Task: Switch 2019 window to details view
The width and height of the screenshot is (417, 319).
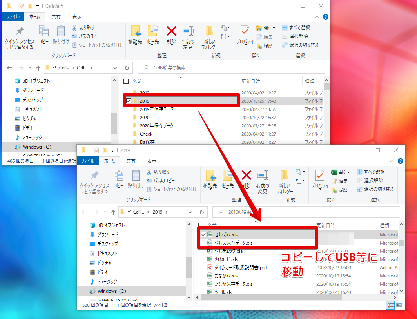Action: 390,305
